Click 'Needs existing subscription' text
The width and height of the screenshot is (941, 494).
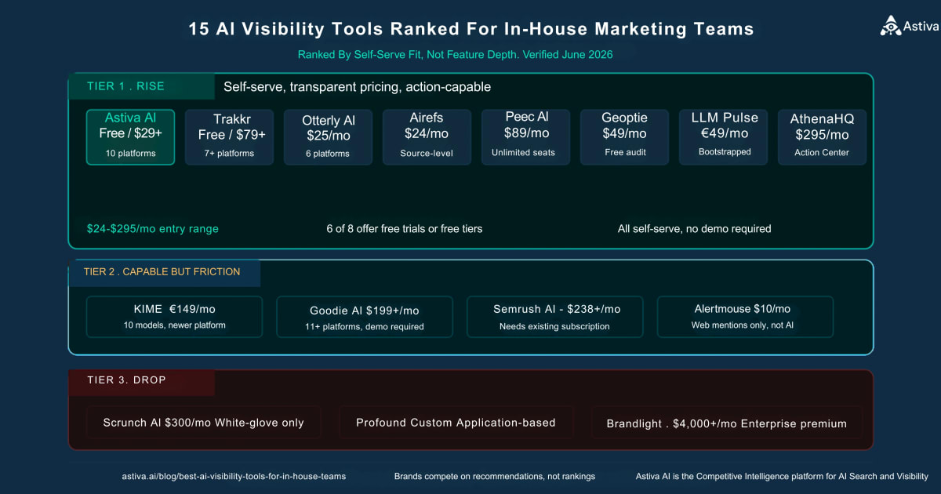(554, 326)
